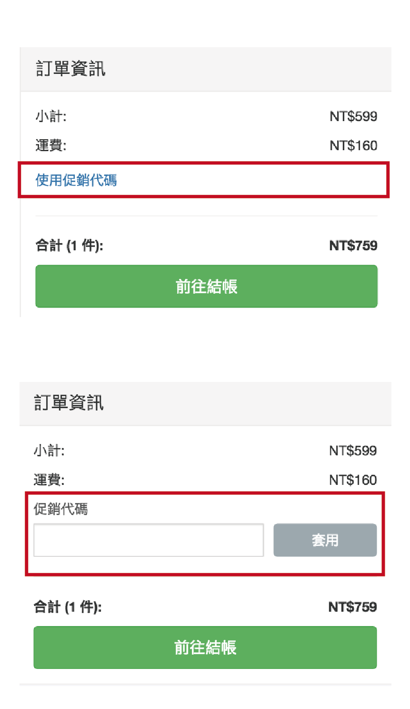Click 訂單資訊 heading in the panel with 套用 button
This screenshot has width=410, height=709.
point(69,403)
